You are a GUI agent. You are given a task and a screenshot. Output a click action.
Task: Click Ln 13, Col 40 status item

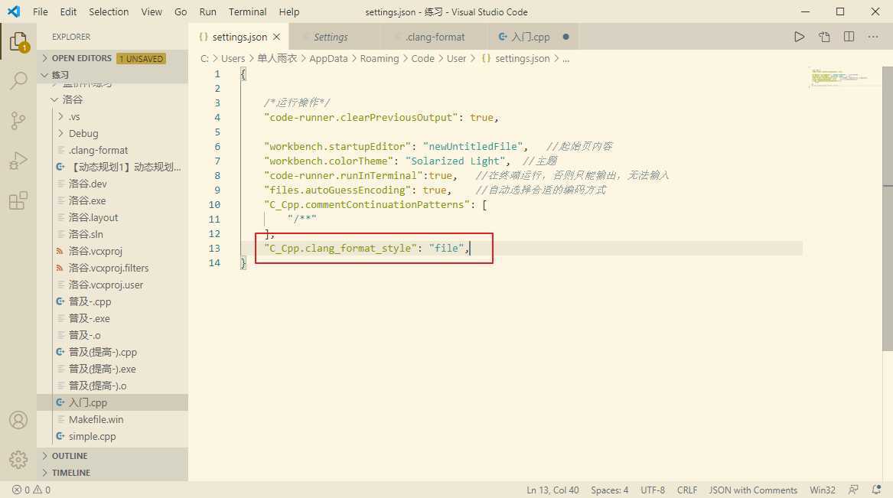[x=552, y=490]
